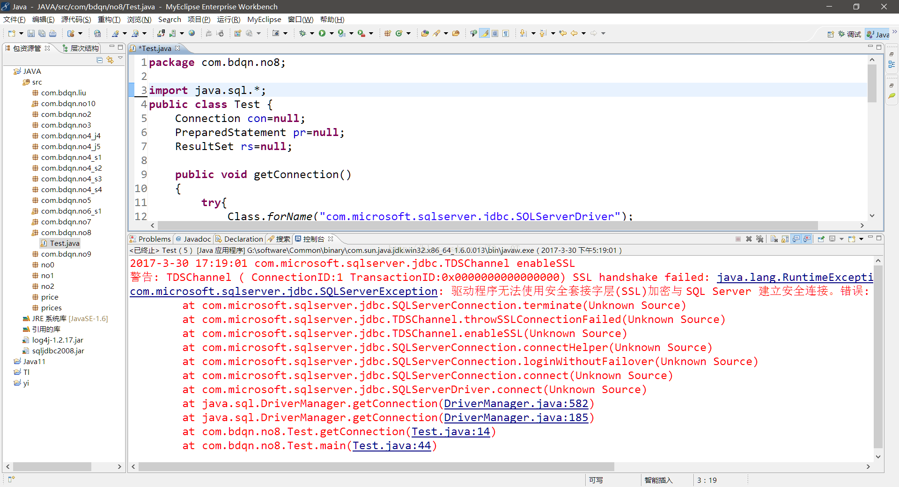Screen dimensions: 899x487
Task: Switch to the 调试 debug perspective
Action: [x=849, y=34]
